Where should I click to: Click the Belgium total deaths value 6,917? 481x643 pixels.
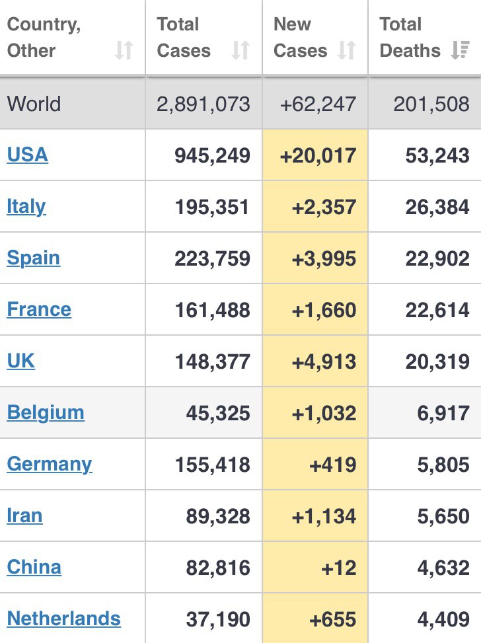tap(443, 414)
